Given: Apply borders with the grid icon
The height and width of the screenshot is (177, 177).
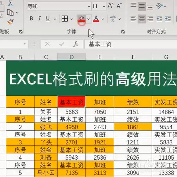Looking at the screenshot, I should (x=64, y=19).
